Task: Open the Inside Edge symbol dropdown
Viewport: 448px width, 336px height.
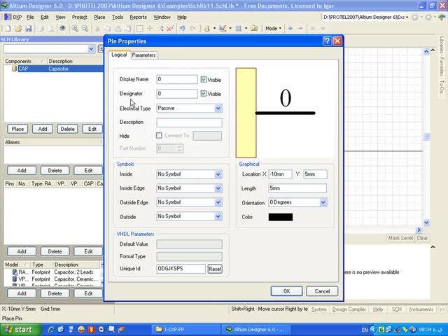Action: (x=218, y=188)
